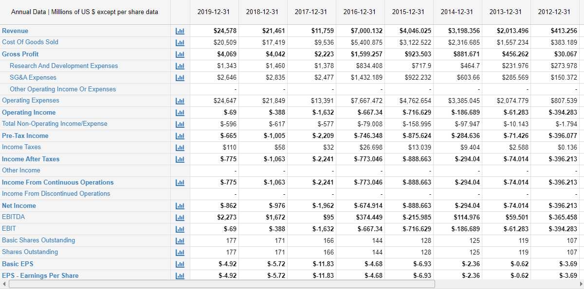Open the Operating Income chart icon

pyautogui.click(x=180, y=112)
